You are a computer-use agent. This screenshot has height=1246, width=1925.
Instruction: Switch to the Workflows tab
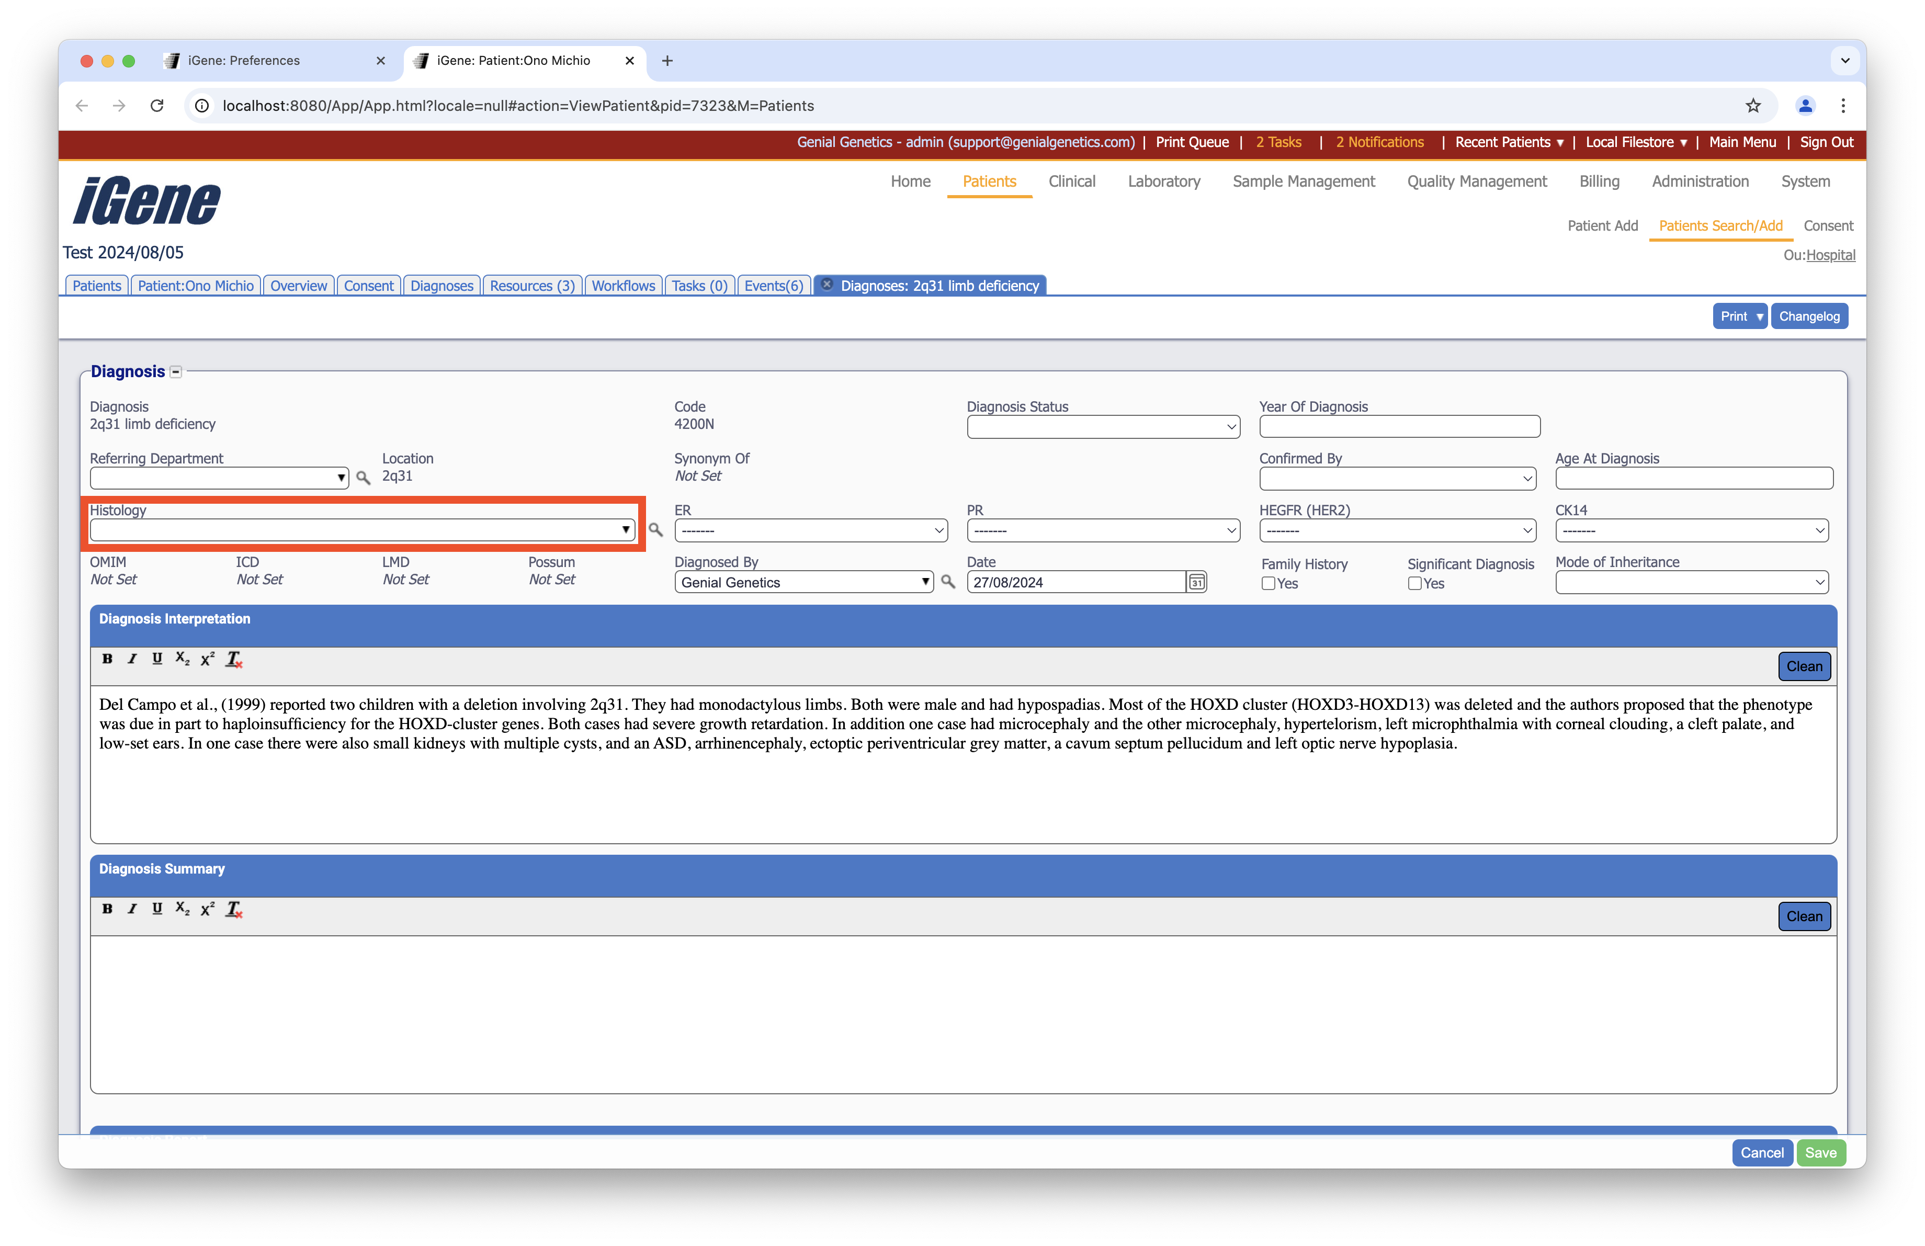tap(623, 286)
